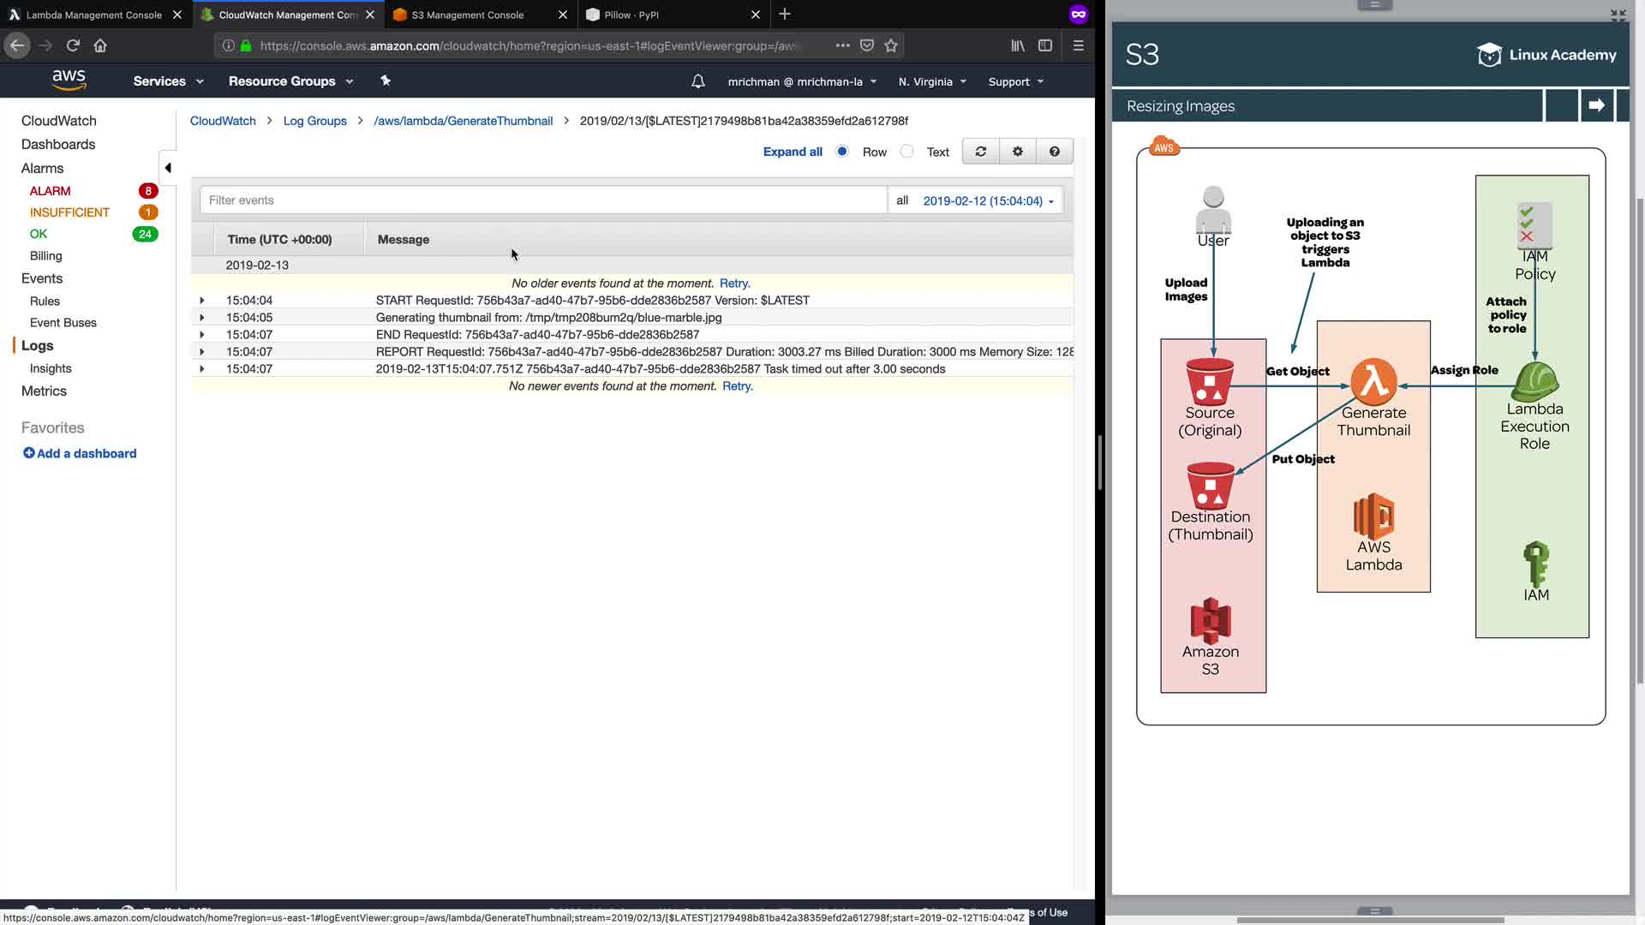Click the refresh log events icon
The image size is (1645, 925).
click(980, 152)
